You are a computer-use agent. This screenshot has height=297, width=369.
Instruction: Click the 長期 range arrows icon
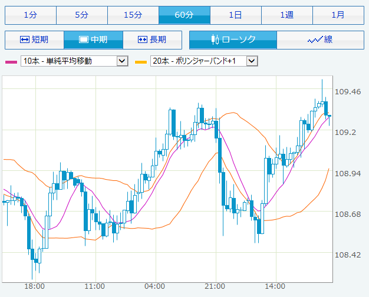coord(142,40)
